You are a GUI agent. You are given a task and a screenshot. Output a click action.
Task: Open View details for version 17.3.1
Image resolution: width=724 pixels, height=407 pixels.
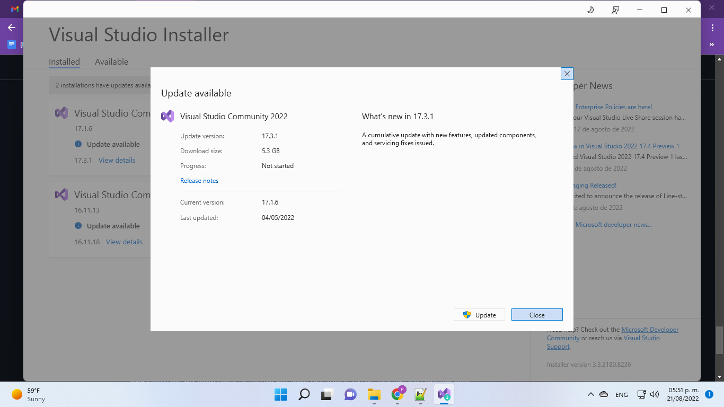pyautogui.click(x=117, y=160)
